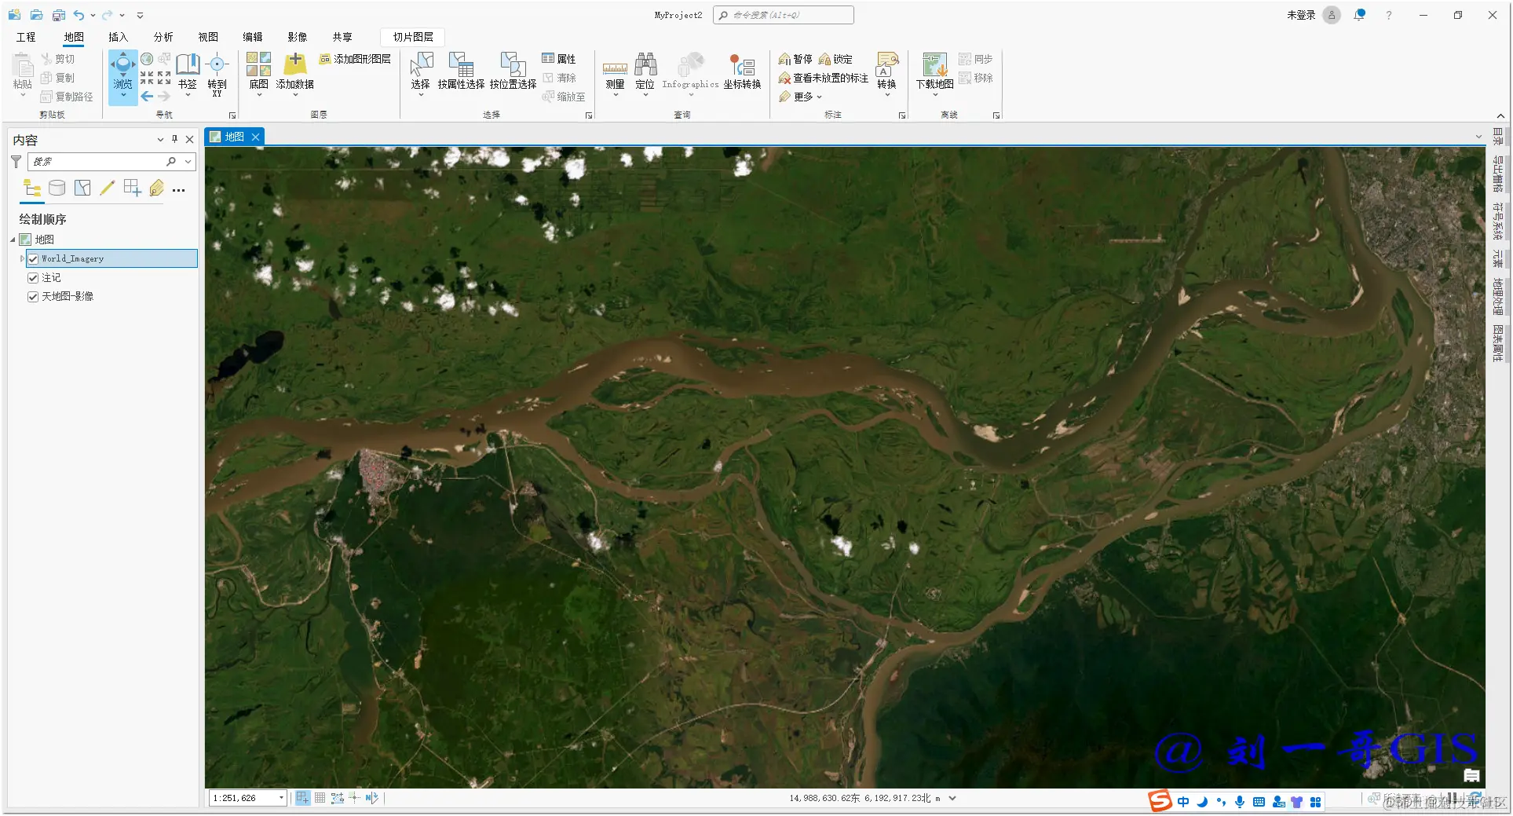Toggle snapping in the map status bar
Screen dimensions: 1513x816
click(302, 798)
